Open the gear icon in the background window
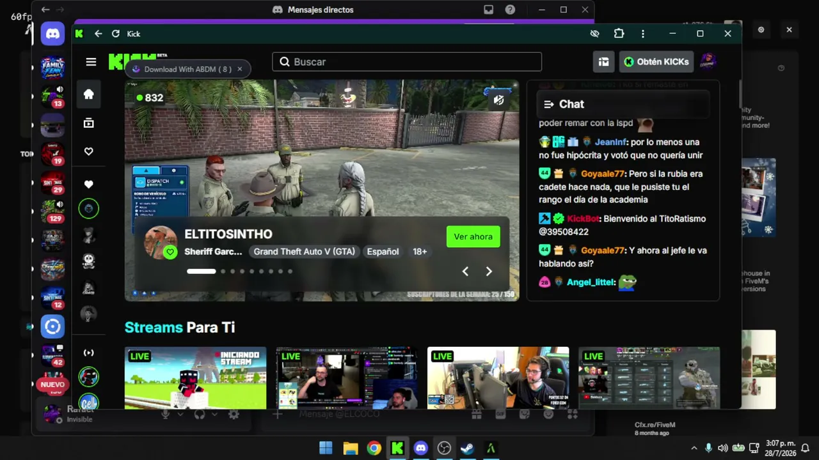The width and height of the screenshot is (819, 460). pos(761,29)
